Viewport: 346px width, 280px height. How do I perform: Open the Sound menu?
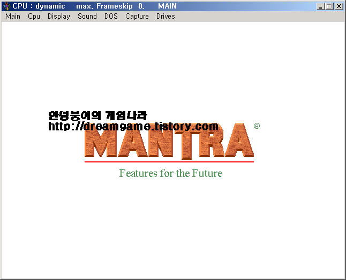click(87, 16)
